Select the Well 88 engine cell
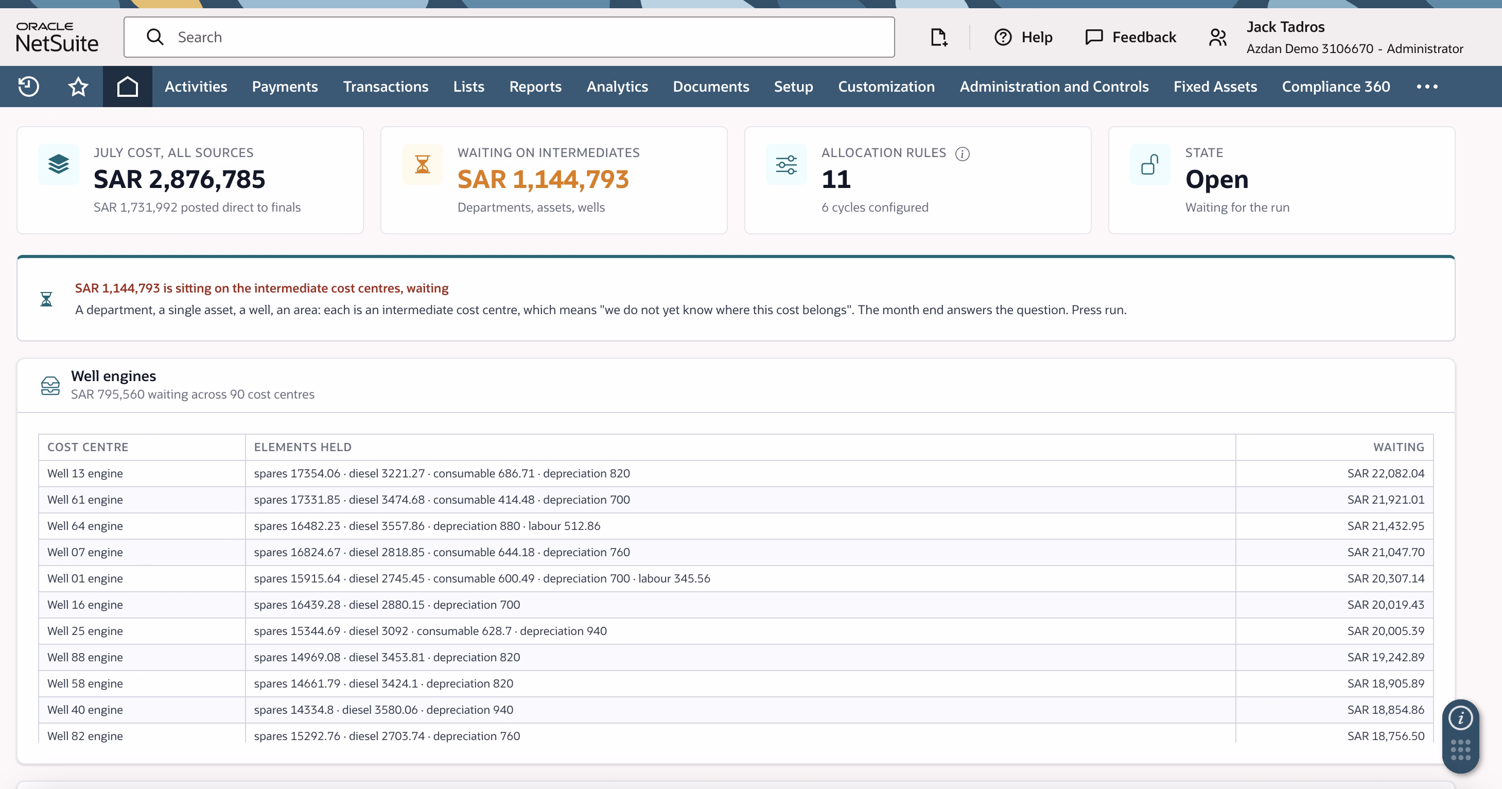 142,657
